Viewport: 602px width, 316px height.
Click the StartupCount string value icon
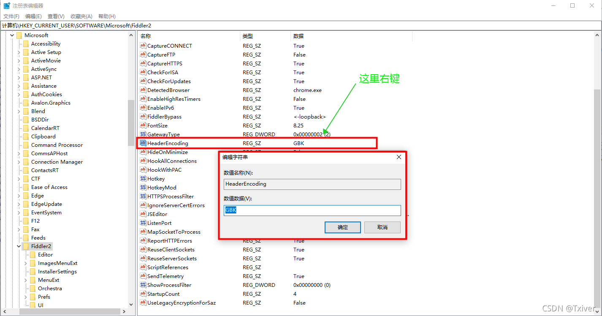[143, 294]
